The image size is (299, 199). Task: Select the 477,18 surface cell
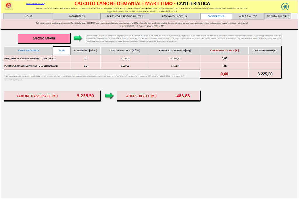tap(175, 66)
